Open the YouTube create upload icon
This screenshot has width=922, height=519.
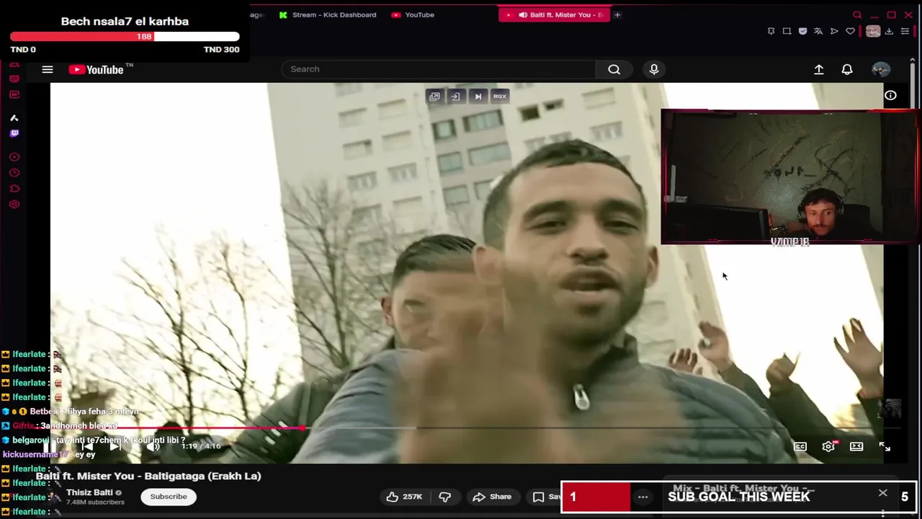click(x=819, y=69)
